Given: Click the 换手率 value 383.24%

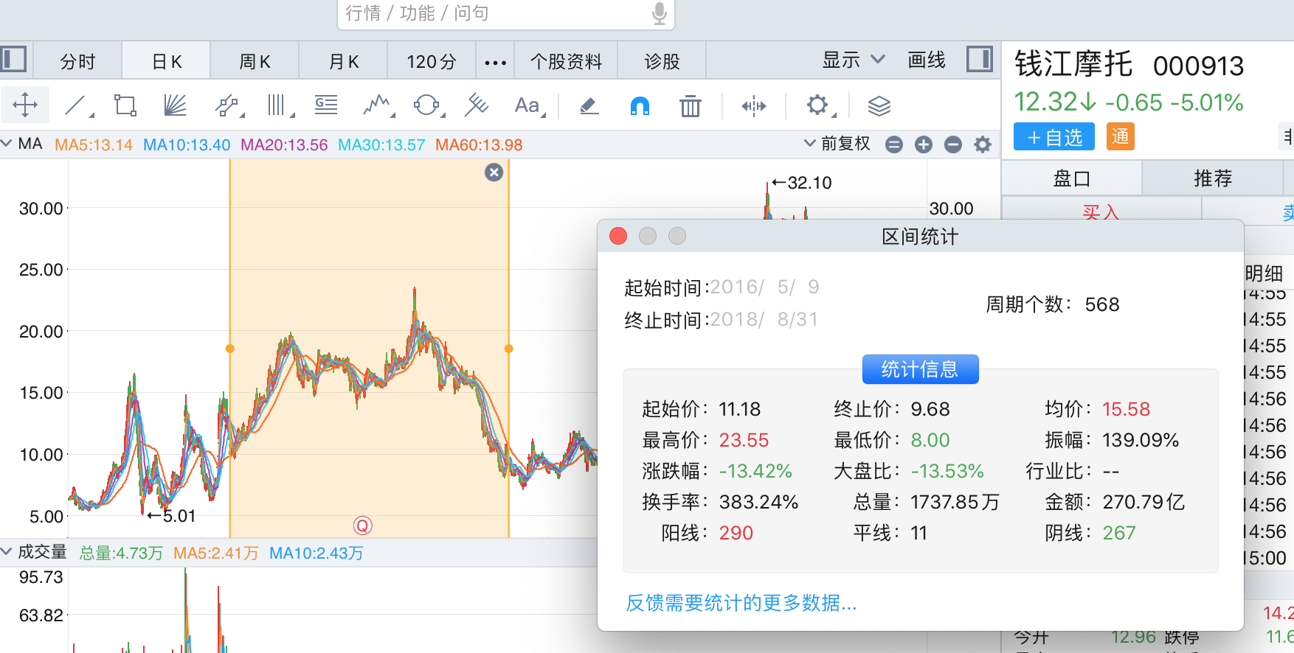Looking at the screenshot, I should 758,502.
